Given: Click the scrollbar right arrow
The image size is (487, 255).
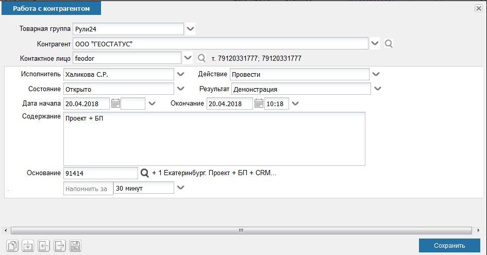Looking at the screenshot, I should [x=478, y=230].
